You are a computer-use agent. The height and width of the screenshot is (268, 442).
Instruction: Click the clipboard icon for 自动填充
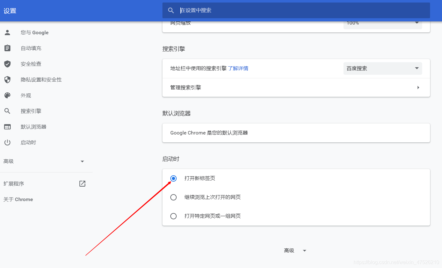7,48
